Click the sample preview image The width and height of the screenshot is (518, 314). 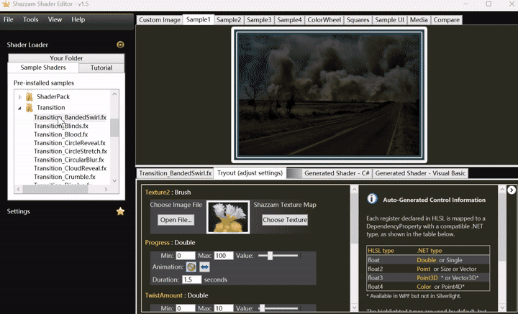[329, 95]
